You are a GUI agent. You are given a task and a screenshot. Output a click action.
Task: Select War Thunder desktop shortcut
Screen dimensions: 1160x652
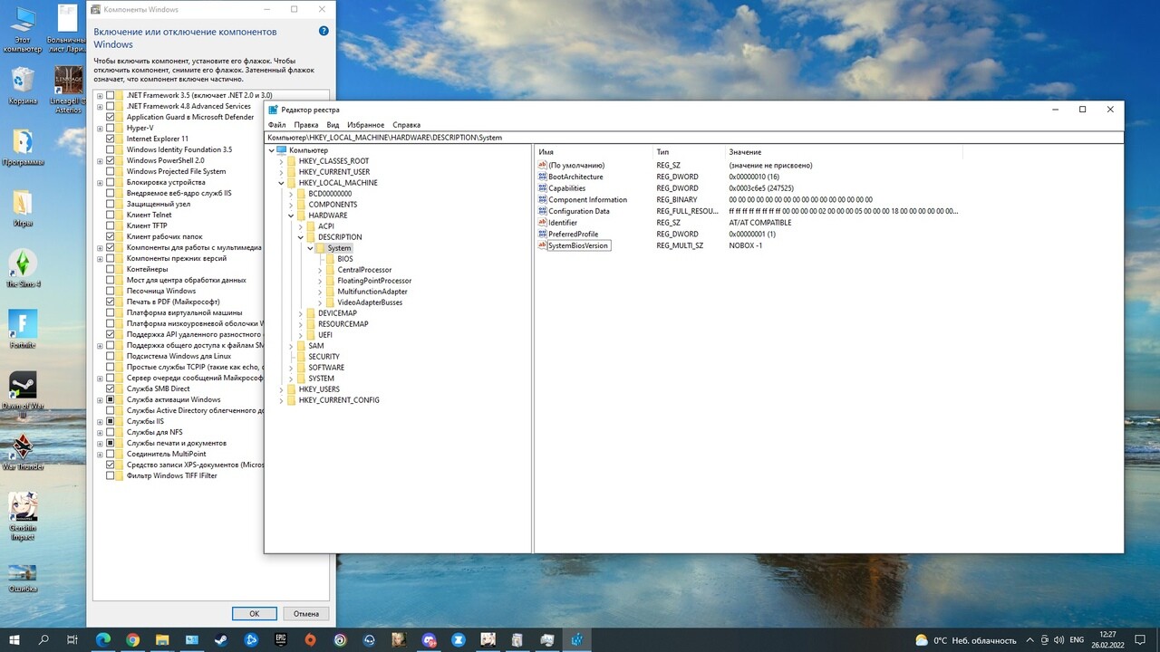tap(23, 451)
